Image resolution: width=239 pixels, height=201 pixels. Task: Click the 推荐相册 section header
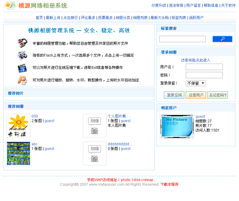click(16, 106)
